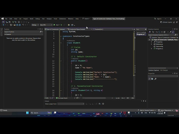Click Add to Source Control

coord(147,110)
